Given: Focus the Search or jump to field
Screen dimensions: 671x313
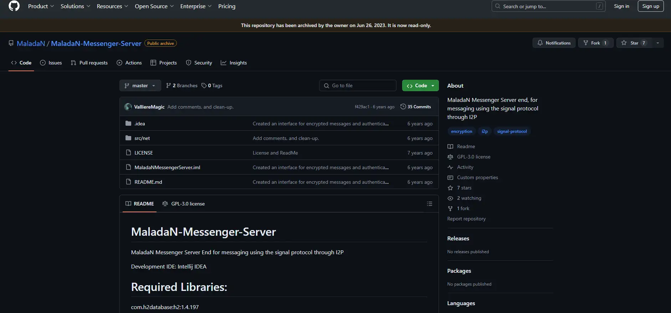Looking at the screenshot, I should (548, 6).
